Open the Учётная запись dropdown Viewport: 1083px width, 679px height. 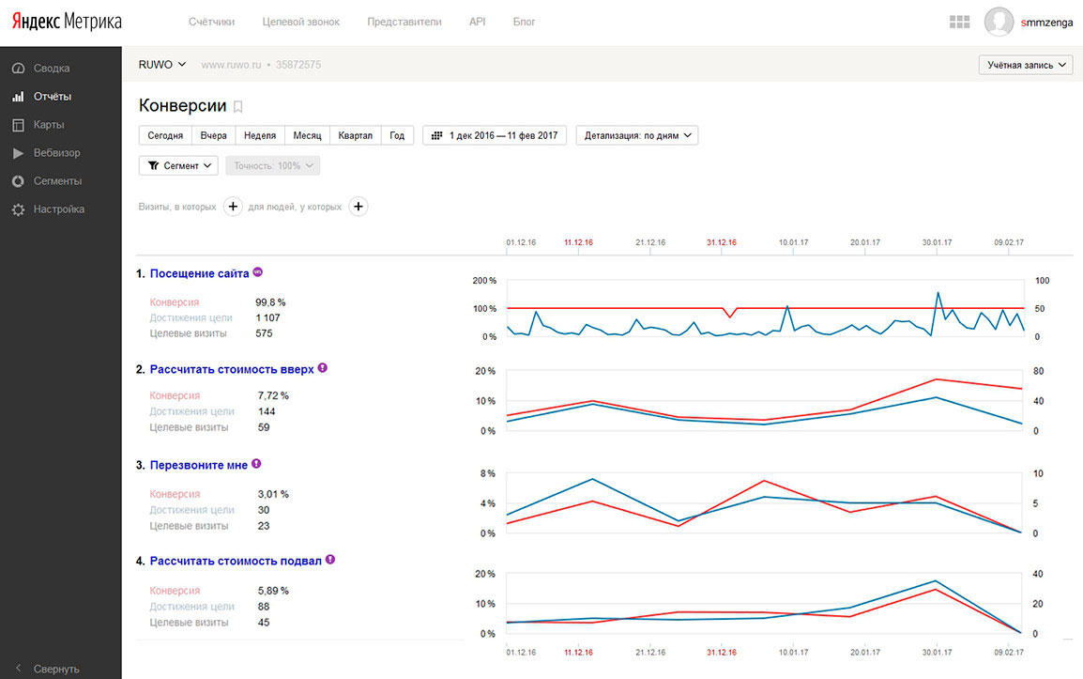tap(1025, 65)
